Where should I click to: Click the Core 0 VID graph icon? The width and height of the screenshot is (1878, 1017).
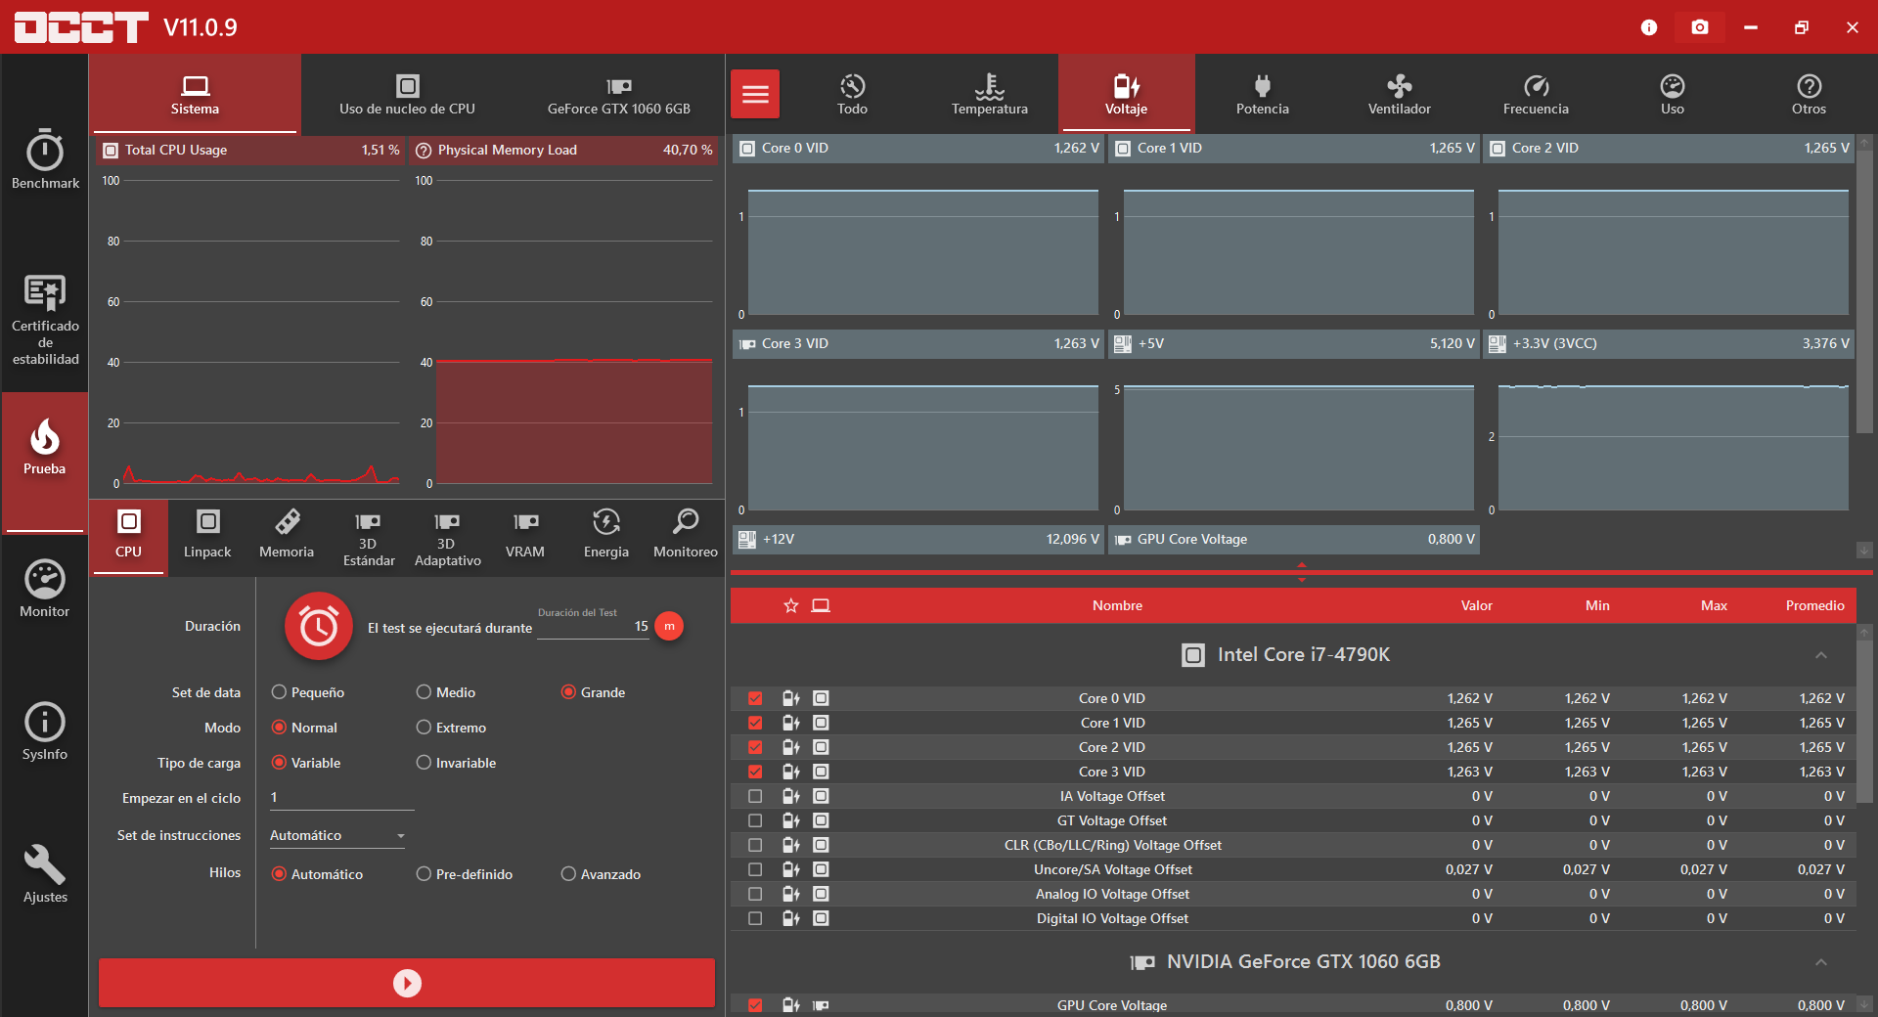[748, 149]
